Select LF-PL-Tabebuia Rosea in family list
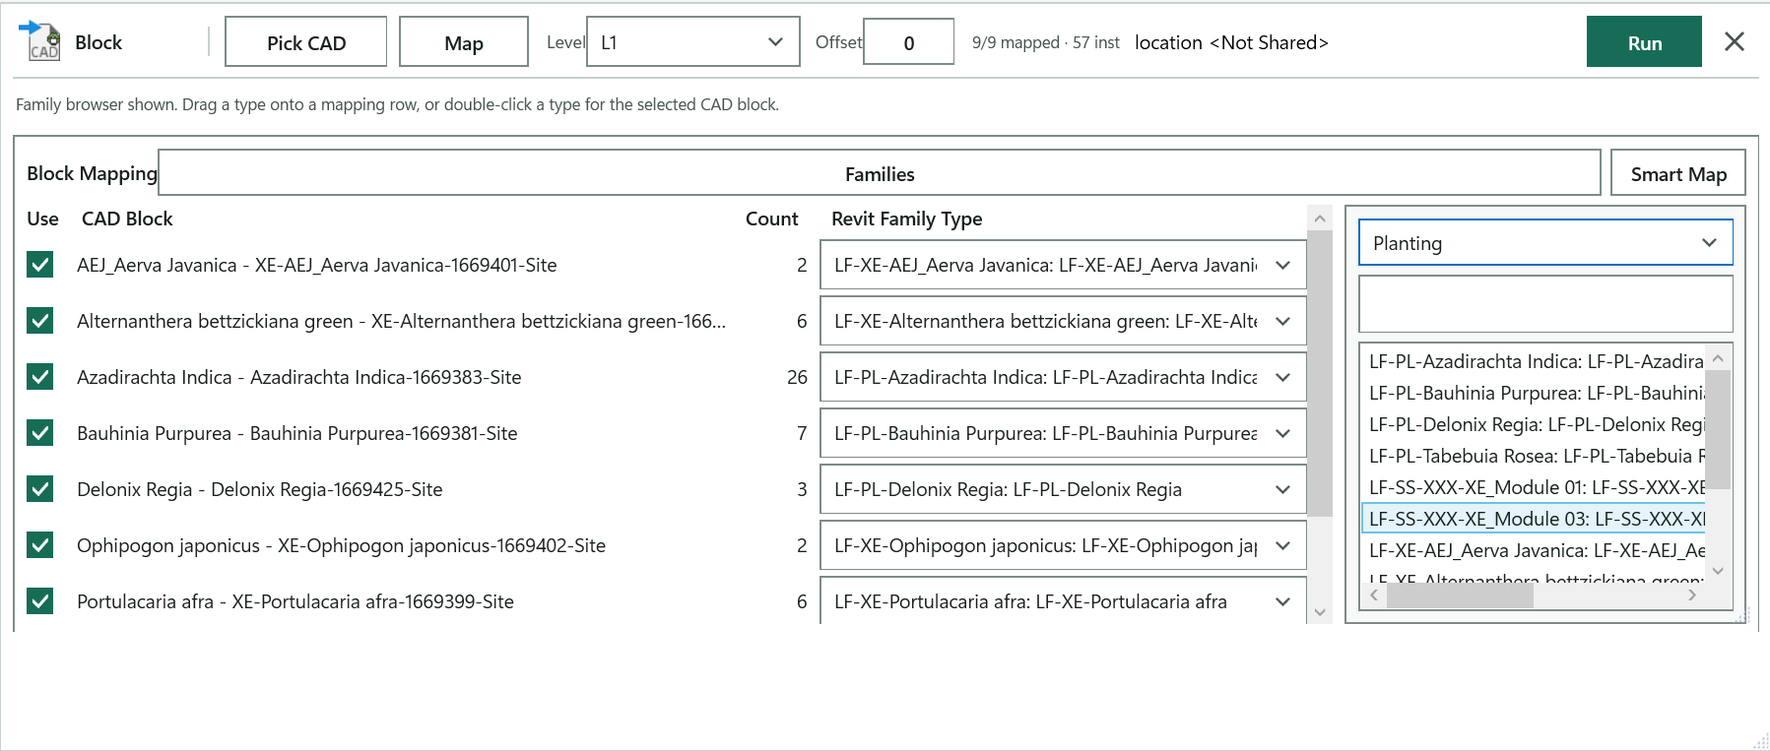The image size is (1770, 751). (x=1535, y=456)
